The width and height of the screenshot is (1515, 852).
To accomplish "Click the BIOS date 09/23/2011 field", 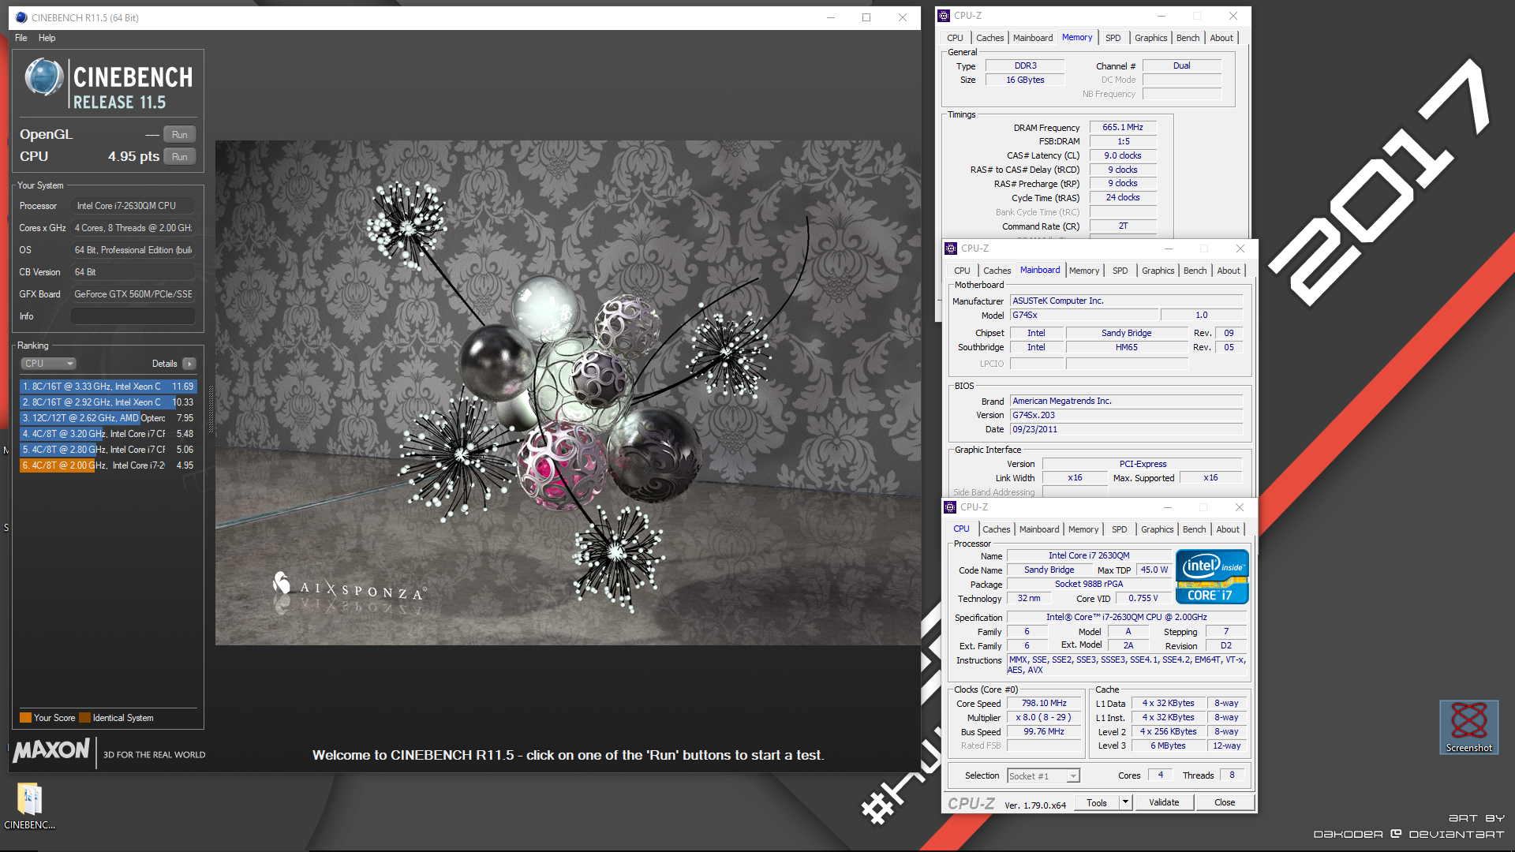I will (x=1126, y=429).
